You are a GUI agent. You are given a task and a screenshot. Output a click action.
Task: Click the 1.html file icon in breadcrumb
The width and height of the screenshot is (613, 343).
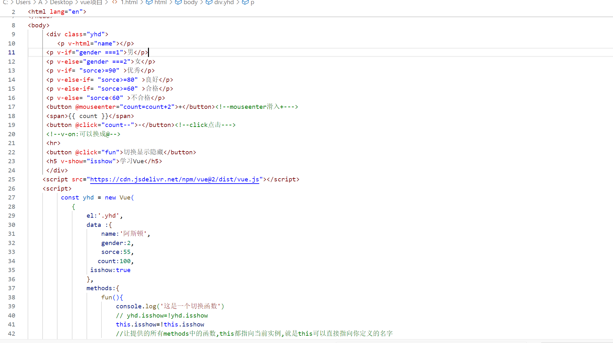tap(115, 2)
